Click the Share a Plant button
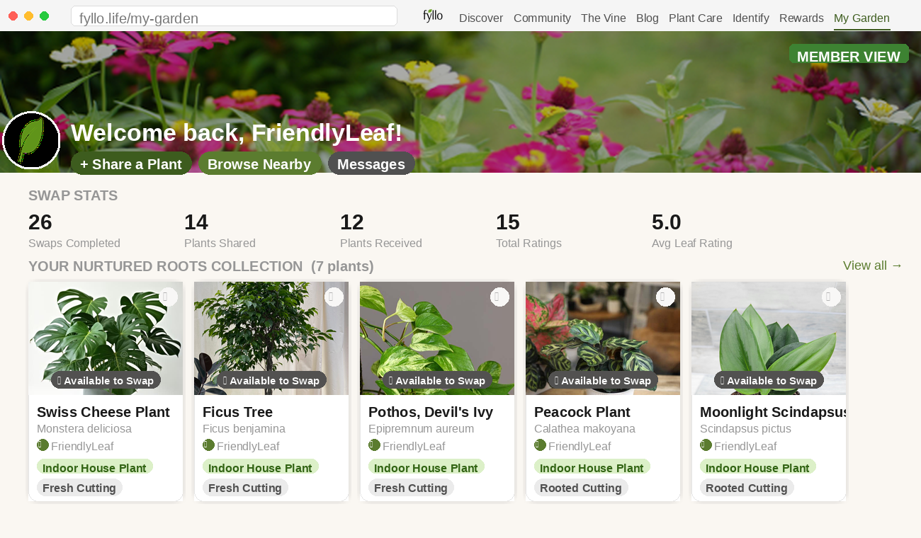Viewport: 921px width, 538px height. [x=131, y=164]
